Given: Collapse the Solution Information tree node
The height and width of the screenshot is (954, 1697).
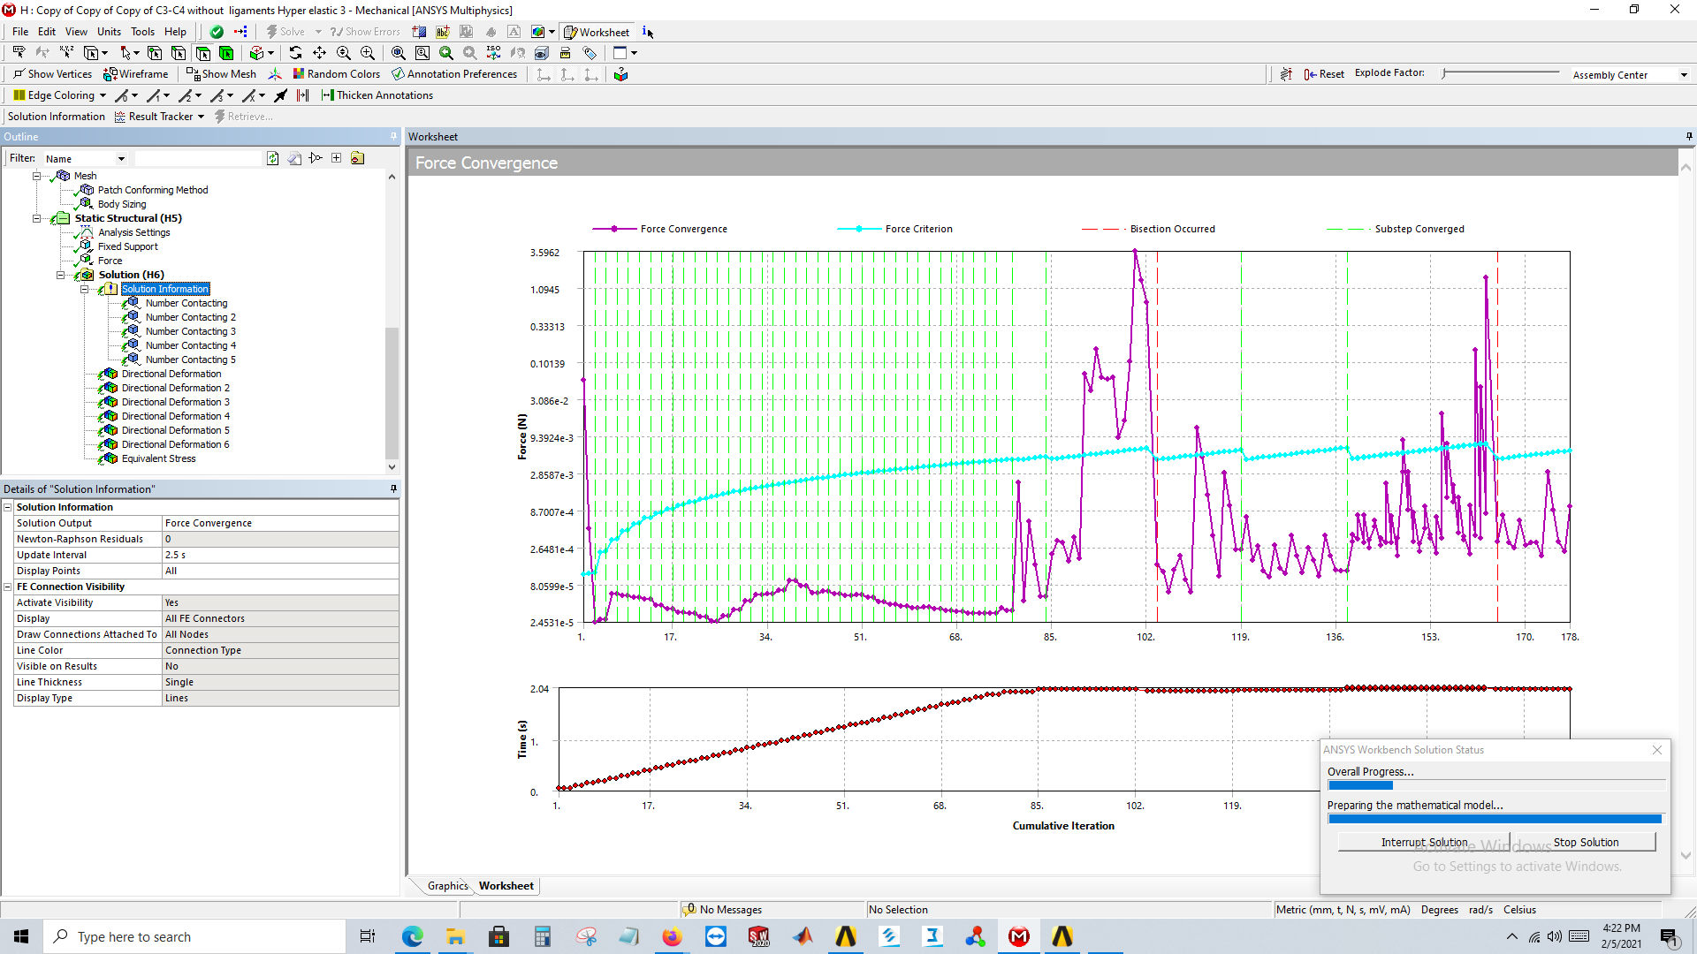Looking at the screenshot, I should tap(85, 289).
